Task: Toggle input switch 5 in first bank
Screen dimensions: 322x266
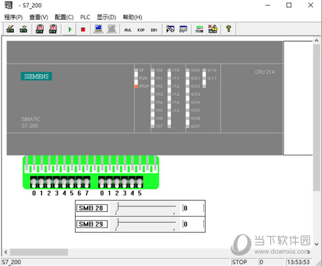Action: tap(72, 182)
